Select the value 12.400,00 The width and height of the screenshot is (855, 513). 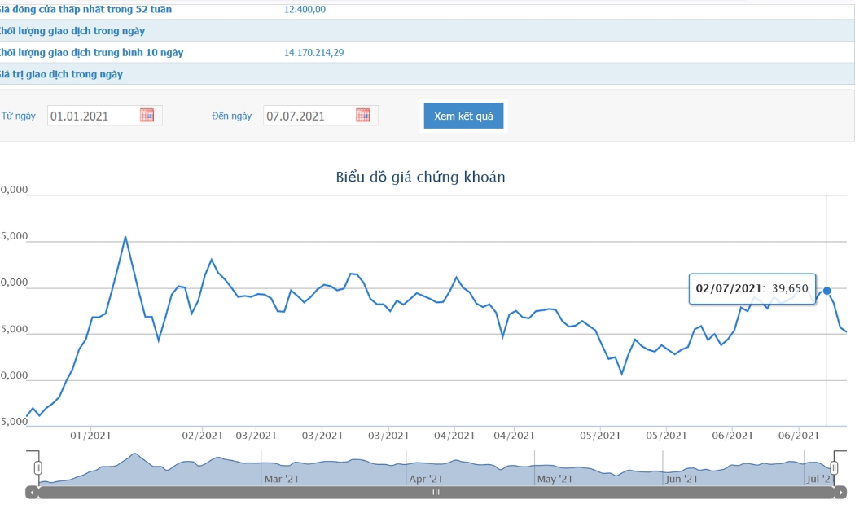[305, 9]
